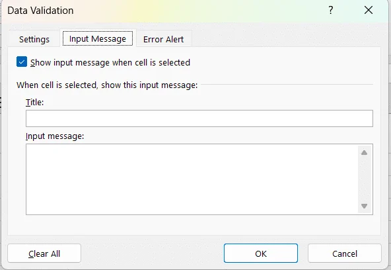The image size is (391, 270).
Task: Click 'When cell is selected' group heading
Action: pos(107,85)
